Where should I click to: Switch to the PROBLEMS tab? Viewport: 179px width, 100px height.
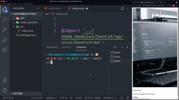click(x=52, y=47)
